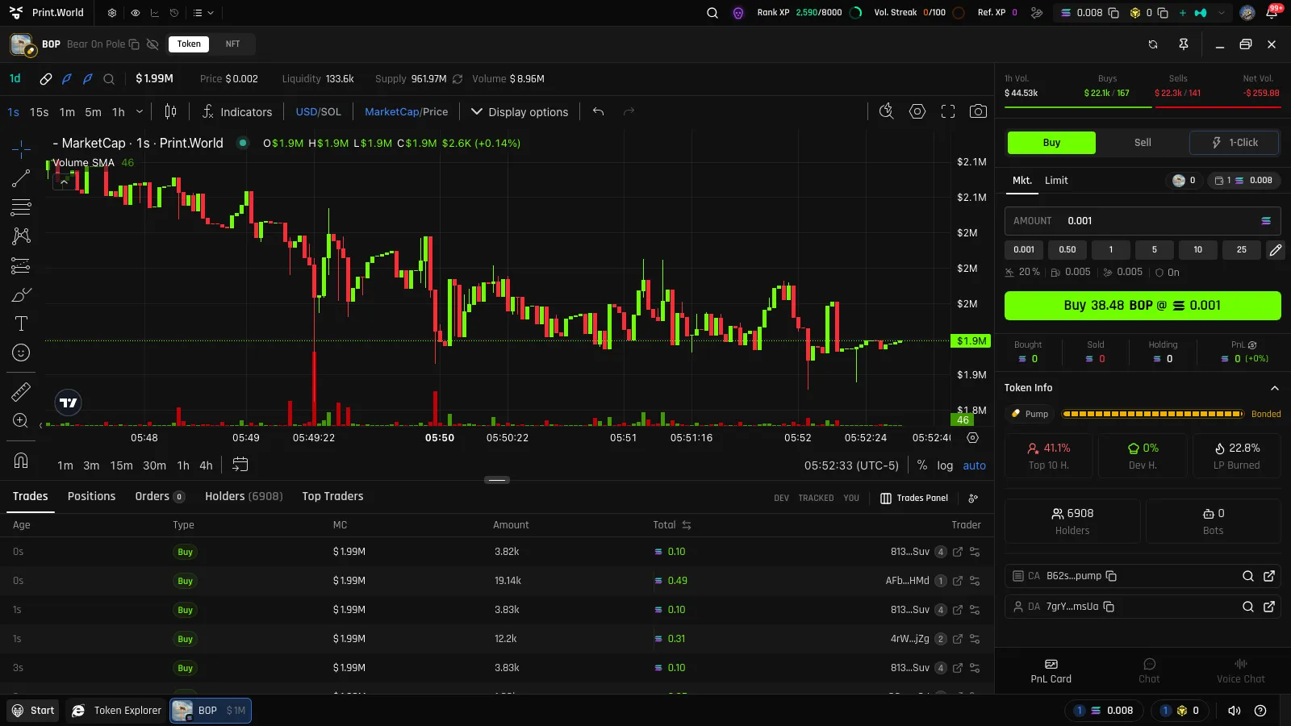Pin the token window

coord(1184,44)
